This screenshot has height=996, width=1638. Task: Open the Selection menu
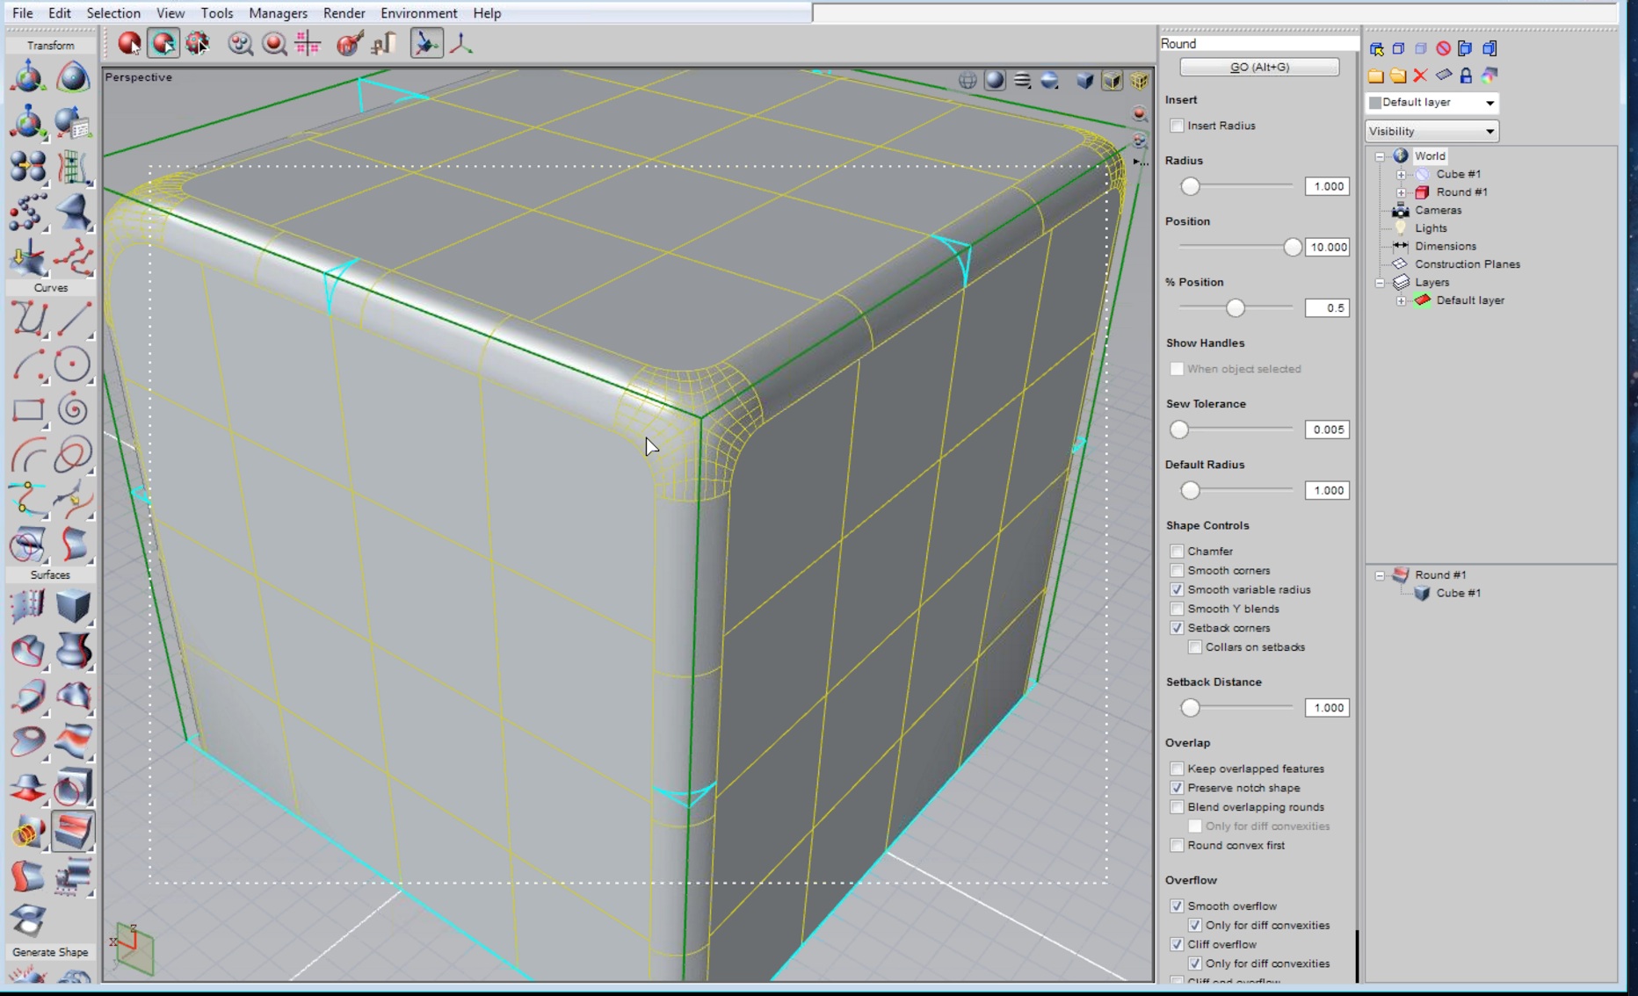113,13
